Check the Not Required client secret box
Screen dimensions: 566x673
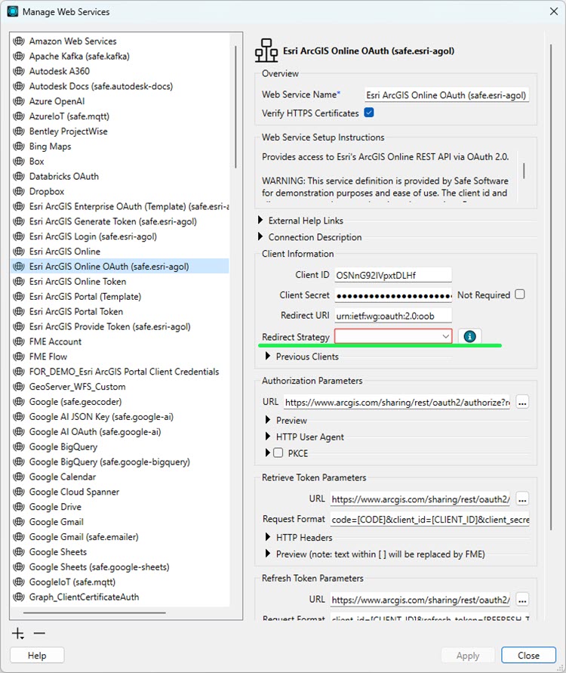pos(520,295)
